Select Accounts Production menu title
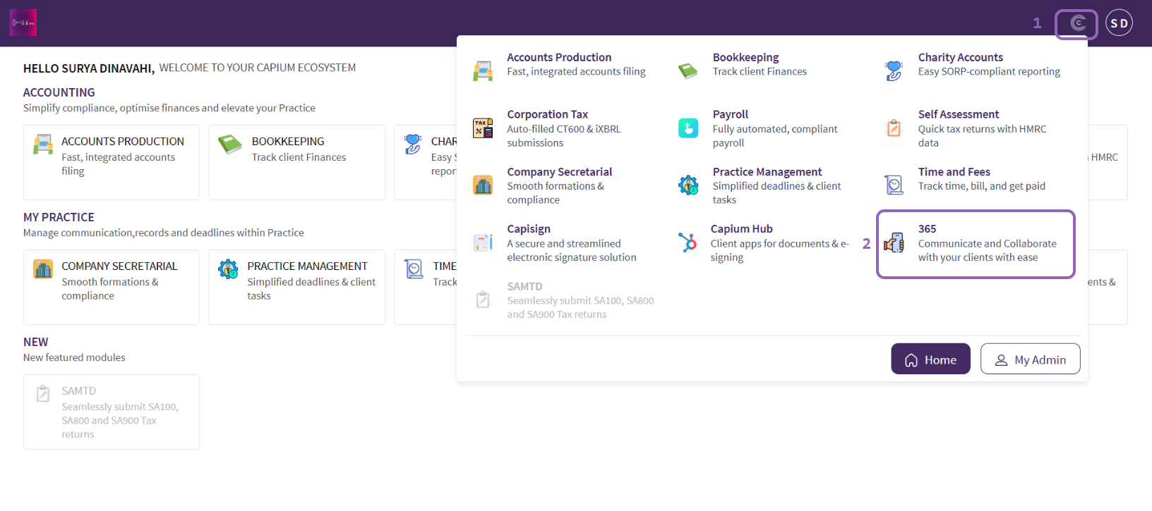Image resolution: width=1152 pixels, height=511 pixels. (x=559, y=57)
